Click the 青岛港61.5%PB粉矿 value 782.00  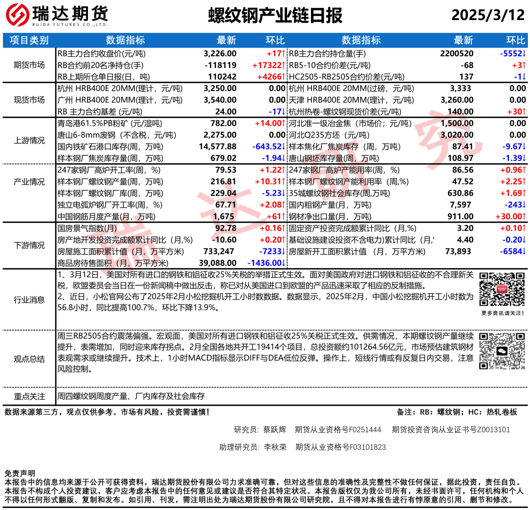pos(223,123)
